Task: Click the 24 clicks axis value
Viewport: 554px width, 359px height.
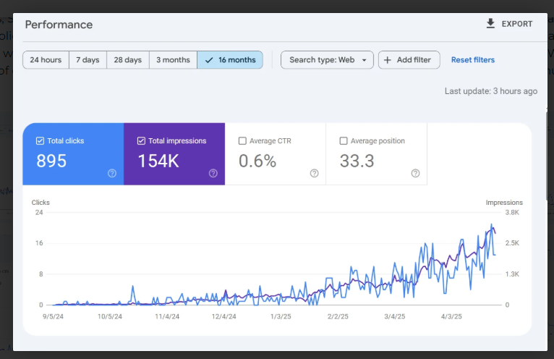Action: pyautogui.click(x=39, y=212)
